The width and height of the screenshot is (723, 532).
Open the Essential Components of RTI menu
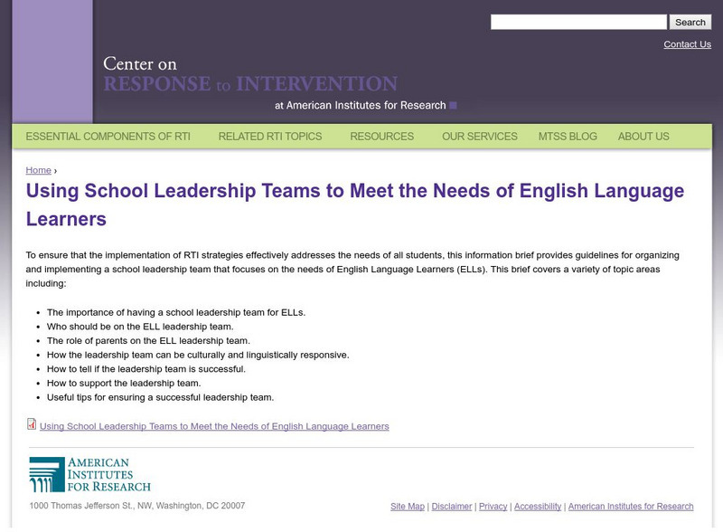pos(108,137)
